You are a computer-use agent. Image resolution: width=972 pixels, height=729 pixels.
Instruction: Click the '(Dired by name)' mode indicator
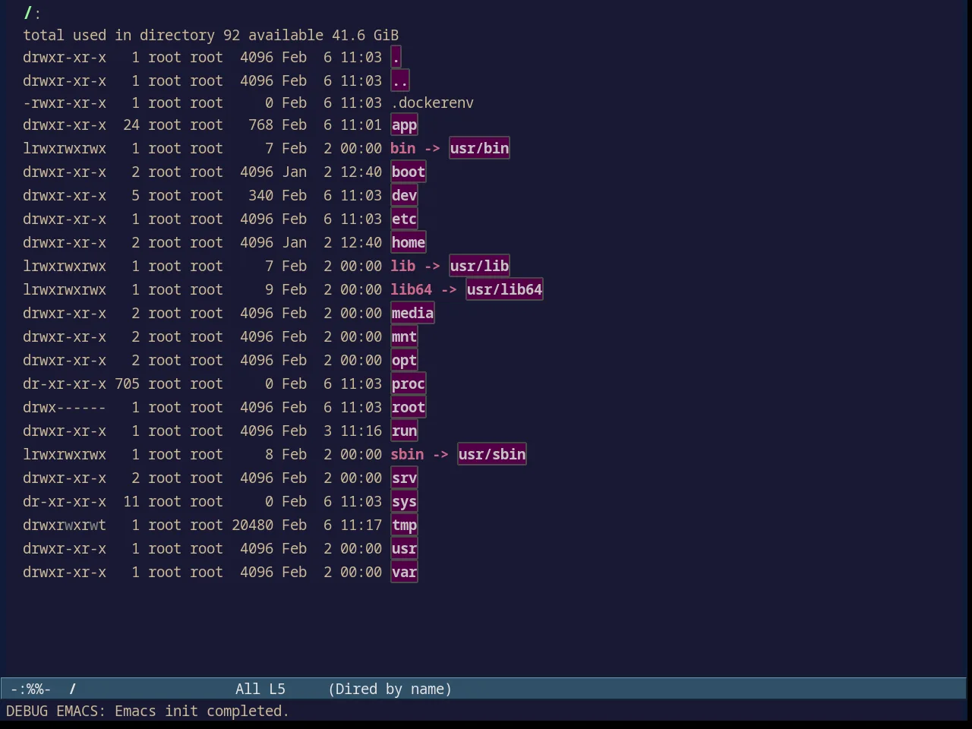tap(390, 689)
